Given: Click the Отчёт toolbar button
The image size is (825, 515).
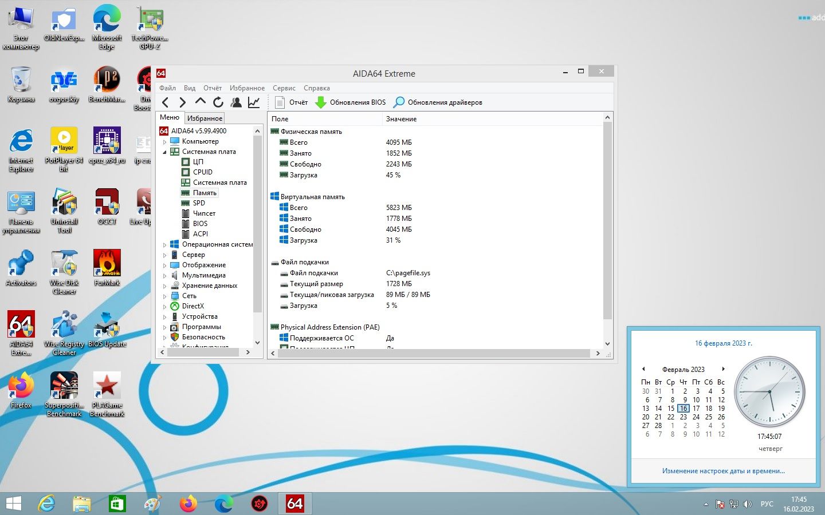Looking at the screenshot, I should [292, 102].
